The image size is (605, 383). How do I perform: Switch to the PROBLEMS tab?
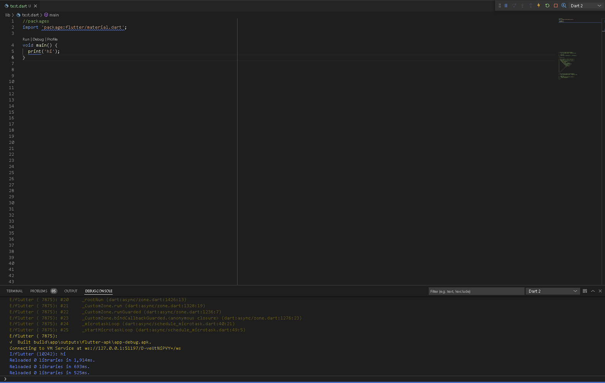(39, 291)
